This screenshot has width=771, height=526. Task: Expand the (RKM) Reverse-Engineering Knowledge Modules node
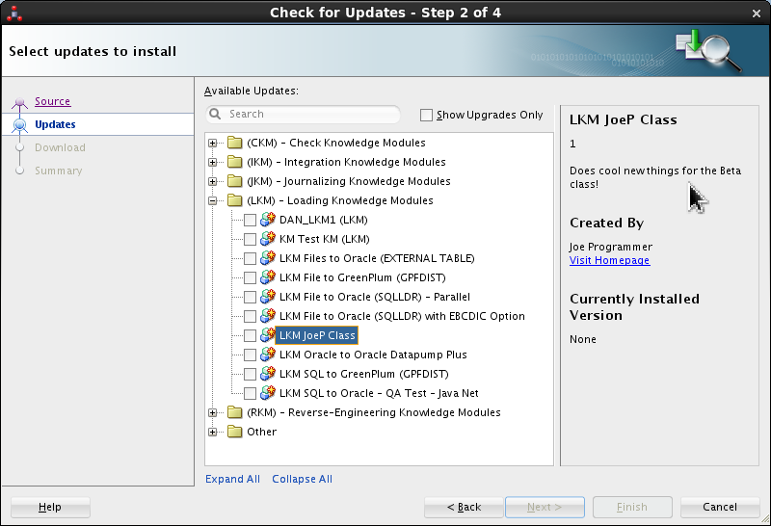(212, 412)
